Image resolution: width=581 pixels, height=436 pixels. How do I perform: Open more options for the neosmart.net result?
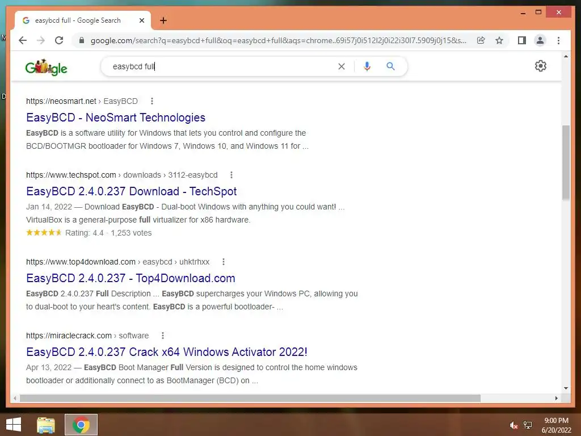coord(152,101)
